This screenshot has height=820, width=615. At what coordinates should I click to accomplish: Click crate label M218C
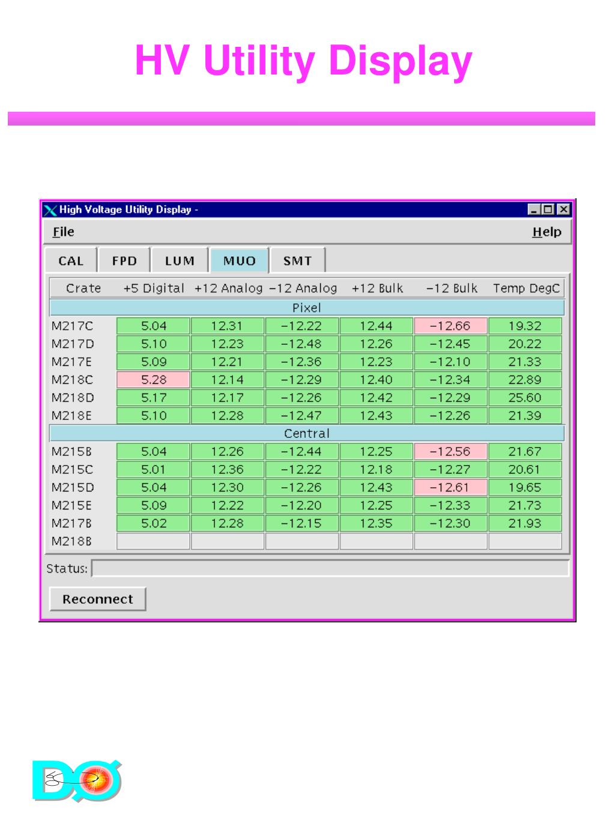pos(73,380)
